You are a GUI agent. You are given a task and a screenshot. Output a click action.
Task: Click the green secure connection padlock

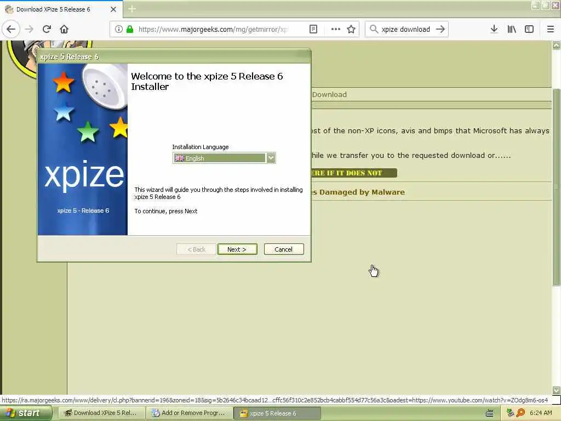(130, 29)
